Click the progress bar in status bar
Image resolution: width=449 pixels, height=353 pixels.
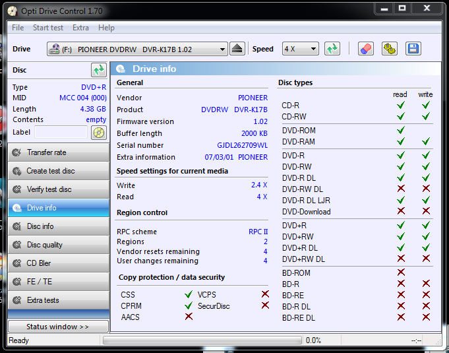click(x=202, y=340)
